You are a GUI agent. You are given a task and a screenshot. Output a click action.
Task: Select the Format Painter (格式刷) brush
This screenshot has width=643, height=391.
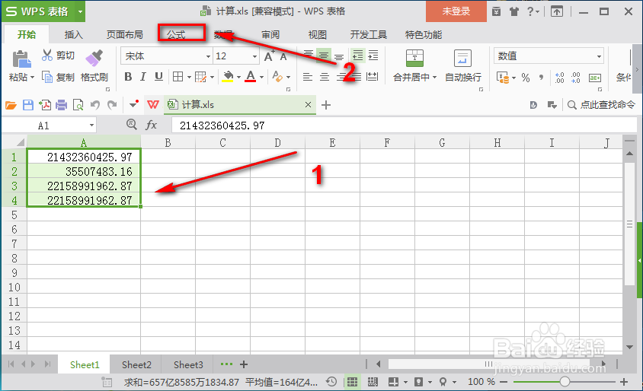pyautogui.click(x=94, y=58)
